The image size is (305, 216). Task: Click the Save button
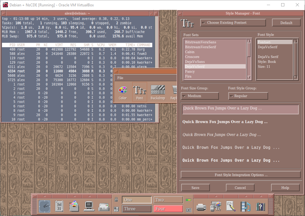pyautogui.click(x=195, y=188)
